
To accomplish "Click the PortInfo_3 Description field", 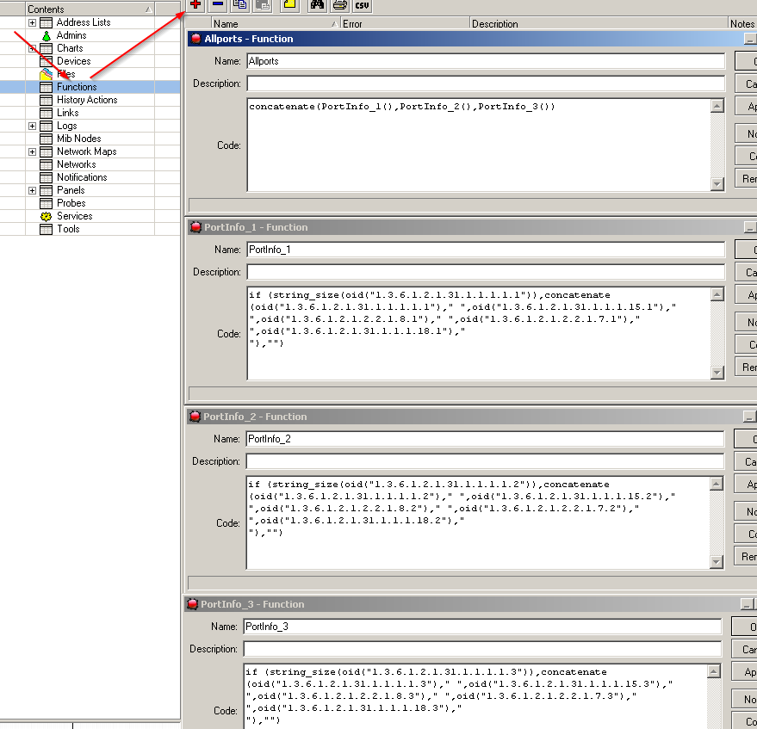I will point(482,649).
